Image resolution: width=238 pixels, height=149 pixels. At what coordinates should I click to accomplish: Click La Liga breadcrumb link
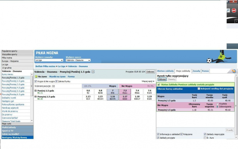click(x=61, y=66)
